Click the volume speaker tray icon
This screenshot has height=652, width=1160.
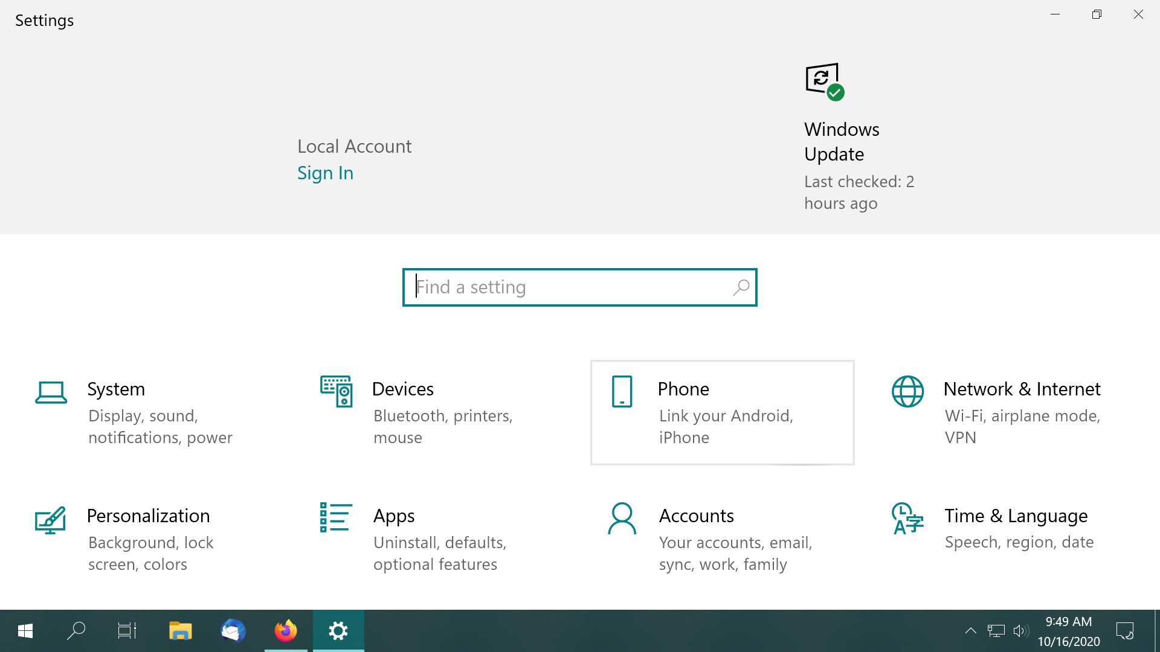[x=1021, y=631]
